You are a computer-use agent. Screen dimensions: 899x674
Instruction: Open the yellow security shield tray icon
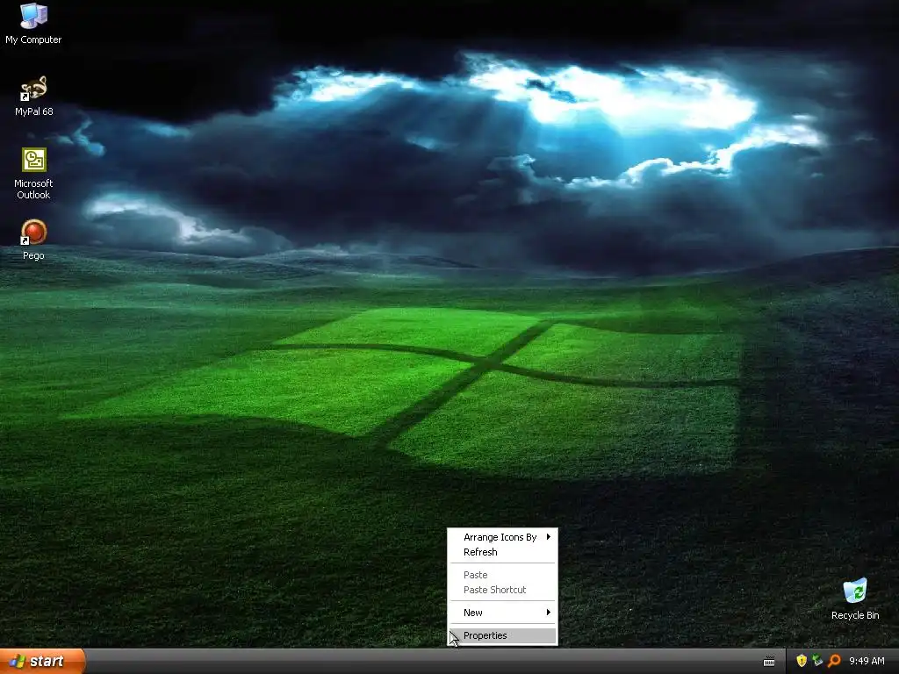pyautogui.click(x=802, y=661)
